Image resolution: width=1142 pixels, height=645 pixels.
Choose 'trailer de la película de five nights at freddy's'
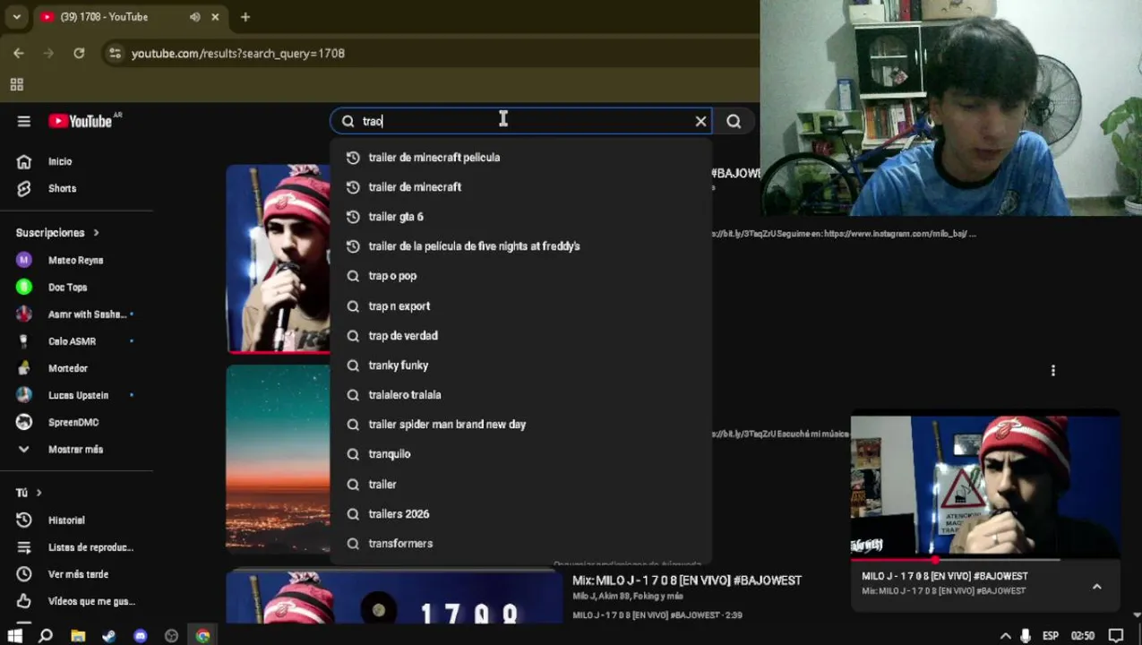coord(521,246)
